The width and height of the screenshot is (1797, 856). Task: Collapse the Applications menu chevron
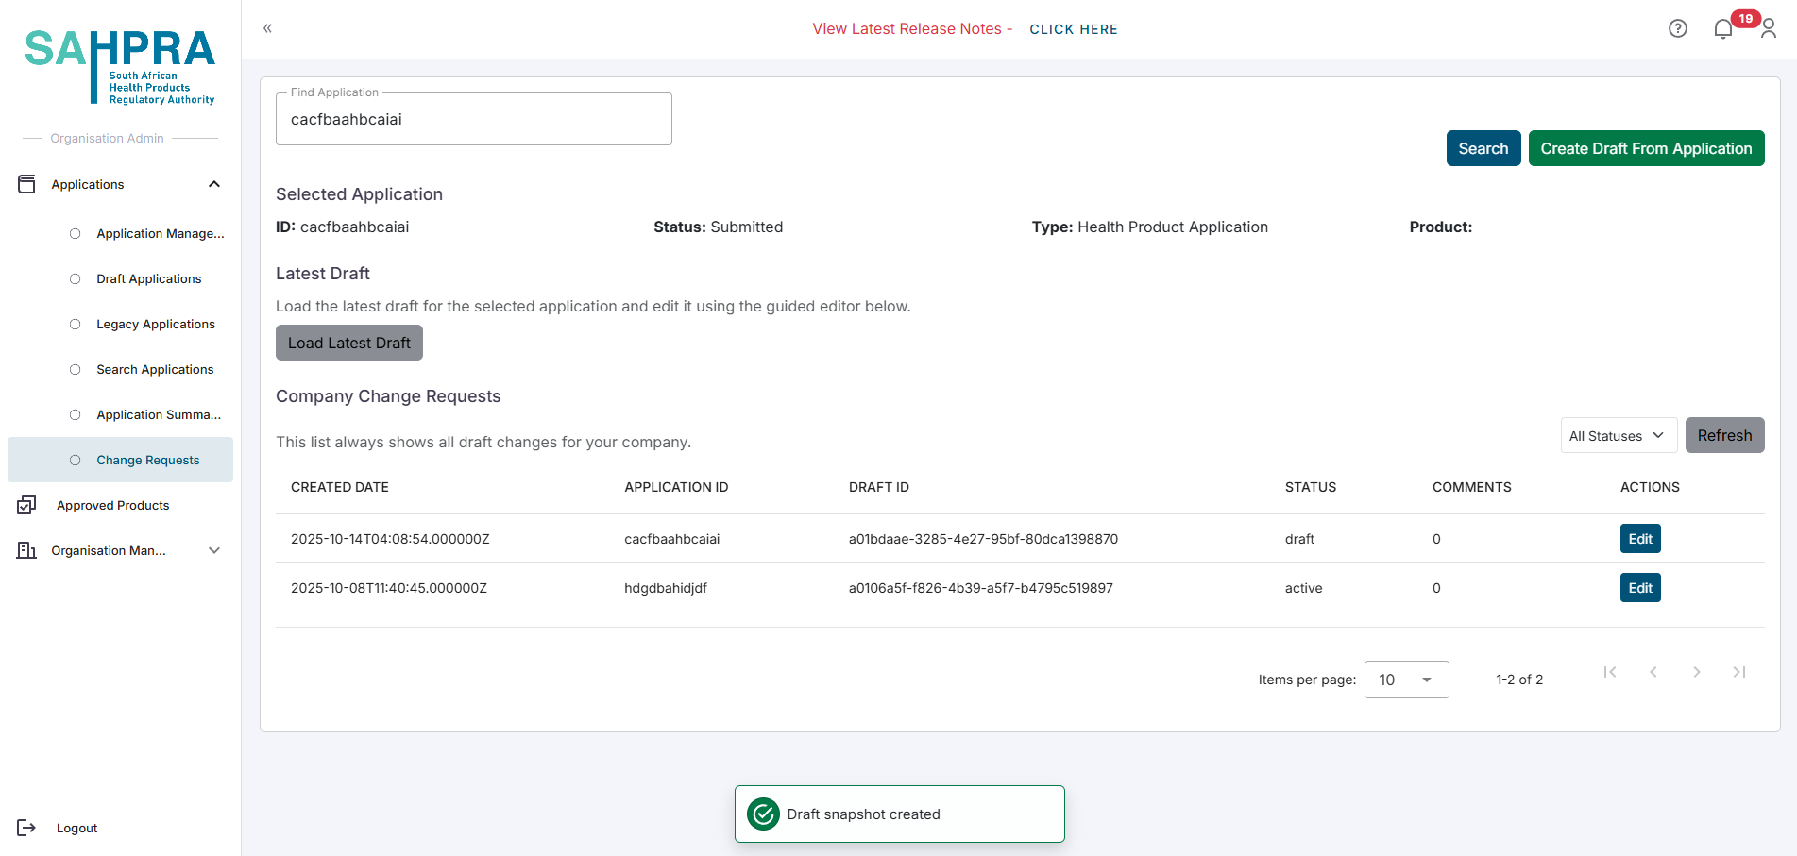coord(214,184)
